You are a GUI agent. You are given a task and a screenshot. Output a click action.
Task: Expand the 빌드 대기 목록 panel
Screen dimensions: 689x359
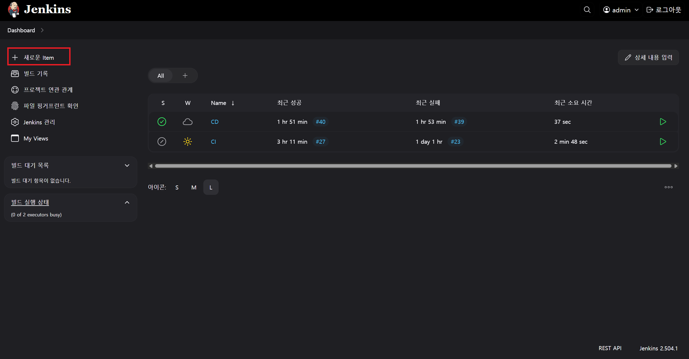click(127, 166)
